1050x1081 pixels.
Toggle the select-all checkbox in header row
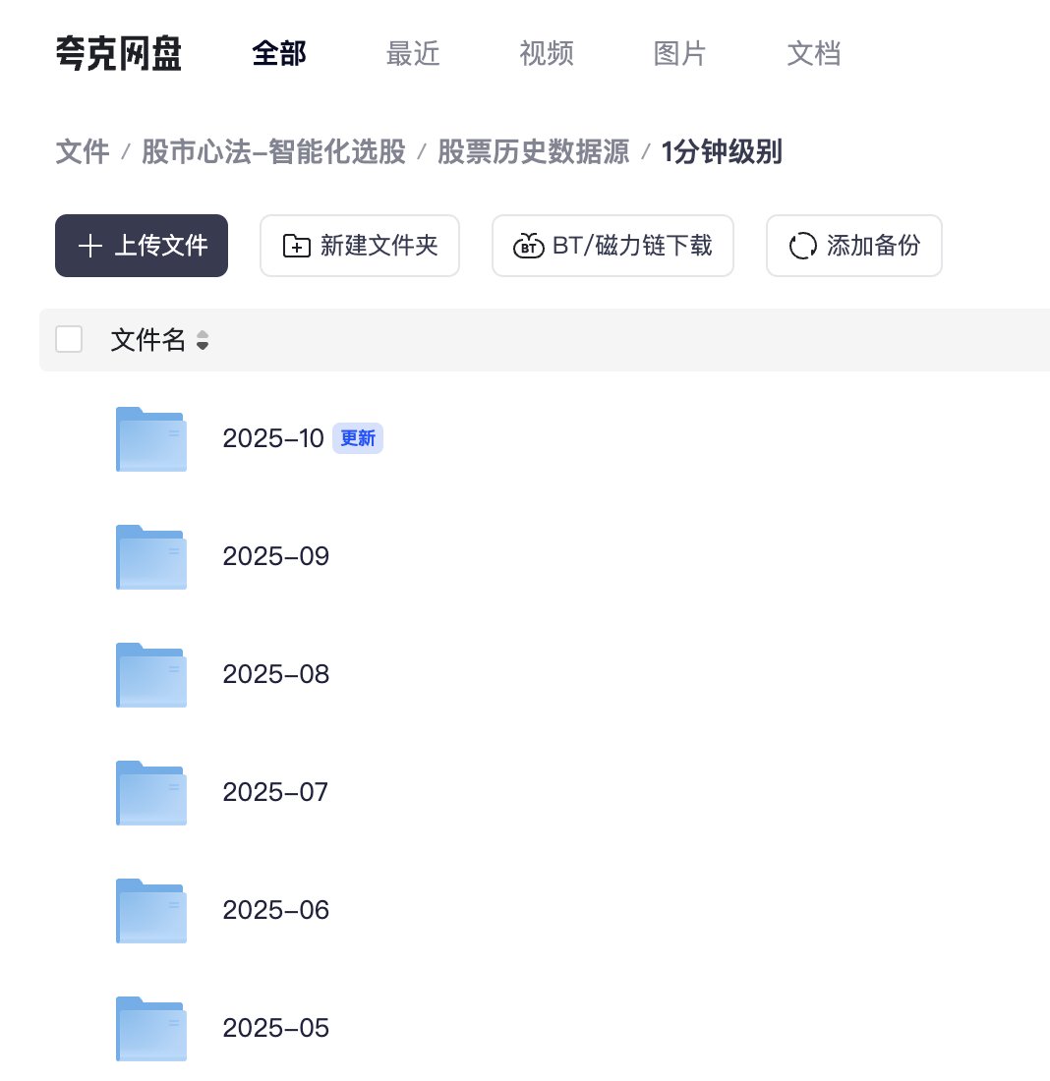[x=69, y=338]
